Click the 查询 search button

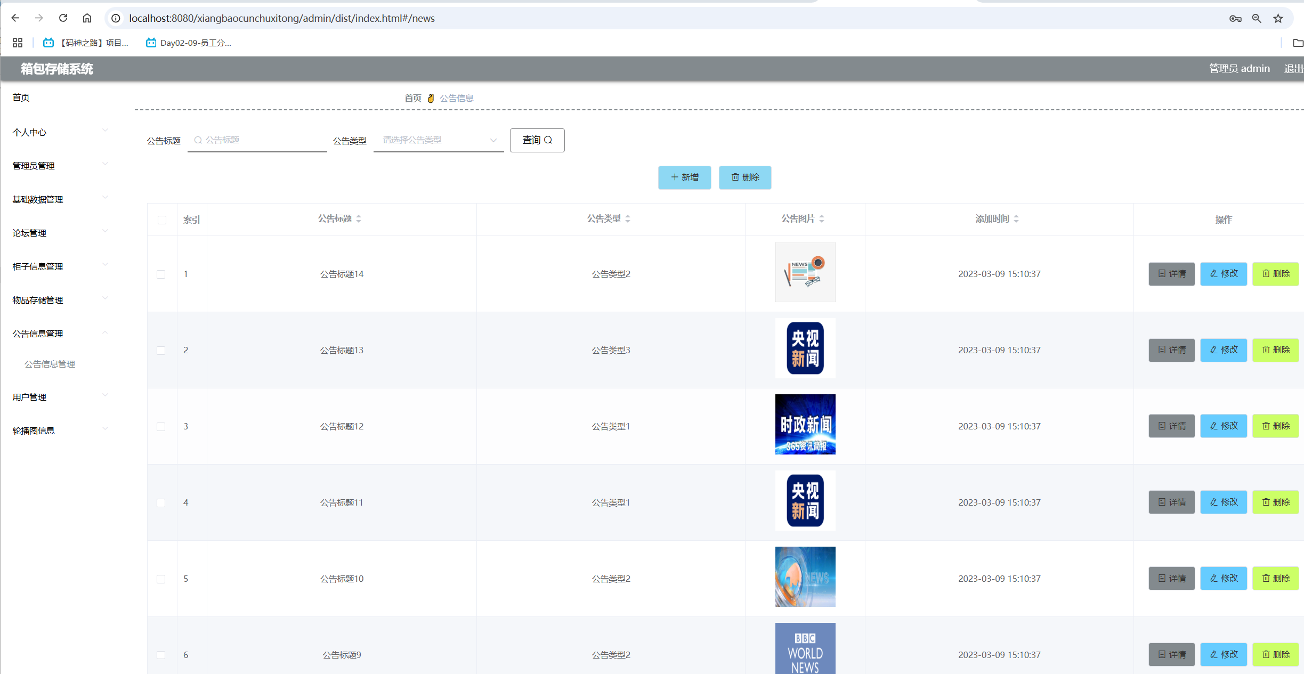coord(537,140)
